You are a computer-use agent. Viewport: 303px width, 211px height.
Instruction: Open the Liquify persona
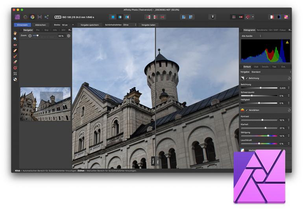(x=25, y=17)
